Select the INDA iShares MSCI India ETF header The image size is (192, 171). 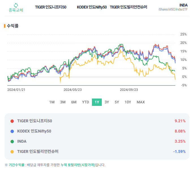coord(173,7)
